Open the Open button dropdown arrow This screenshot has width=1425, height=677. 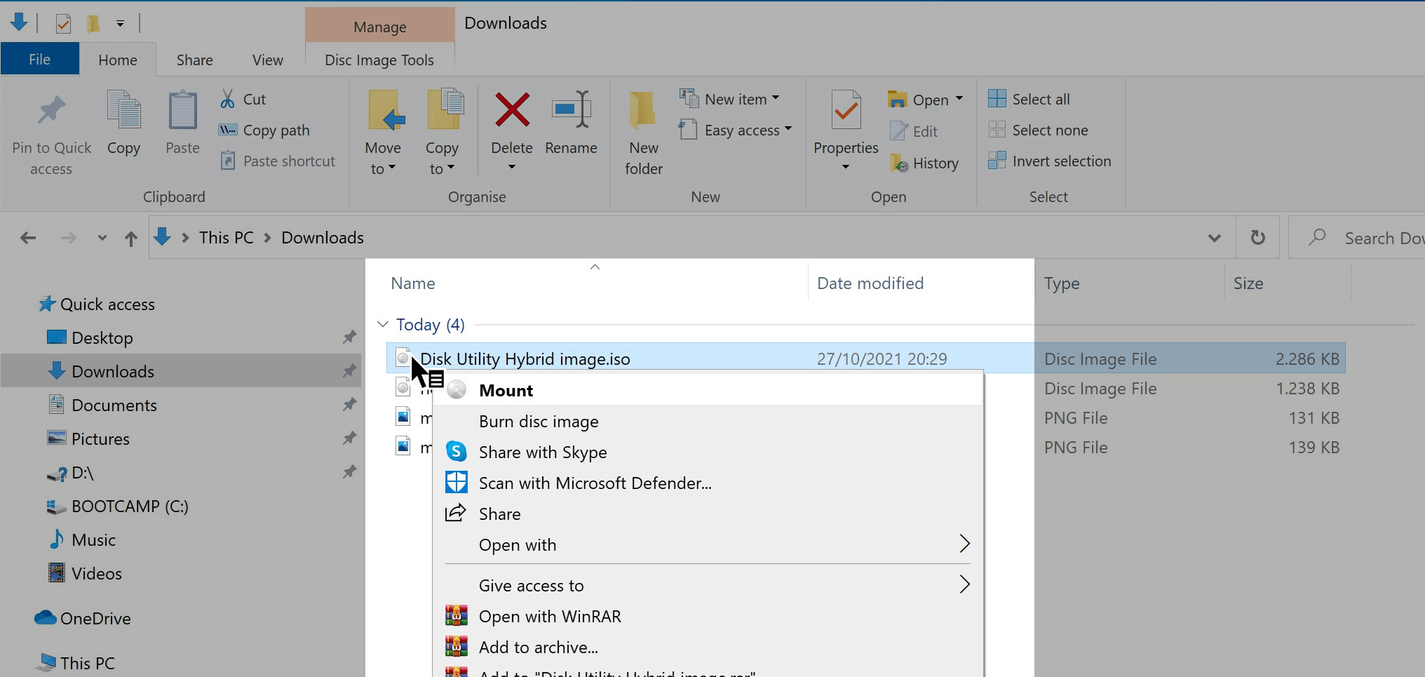point(959,99)
